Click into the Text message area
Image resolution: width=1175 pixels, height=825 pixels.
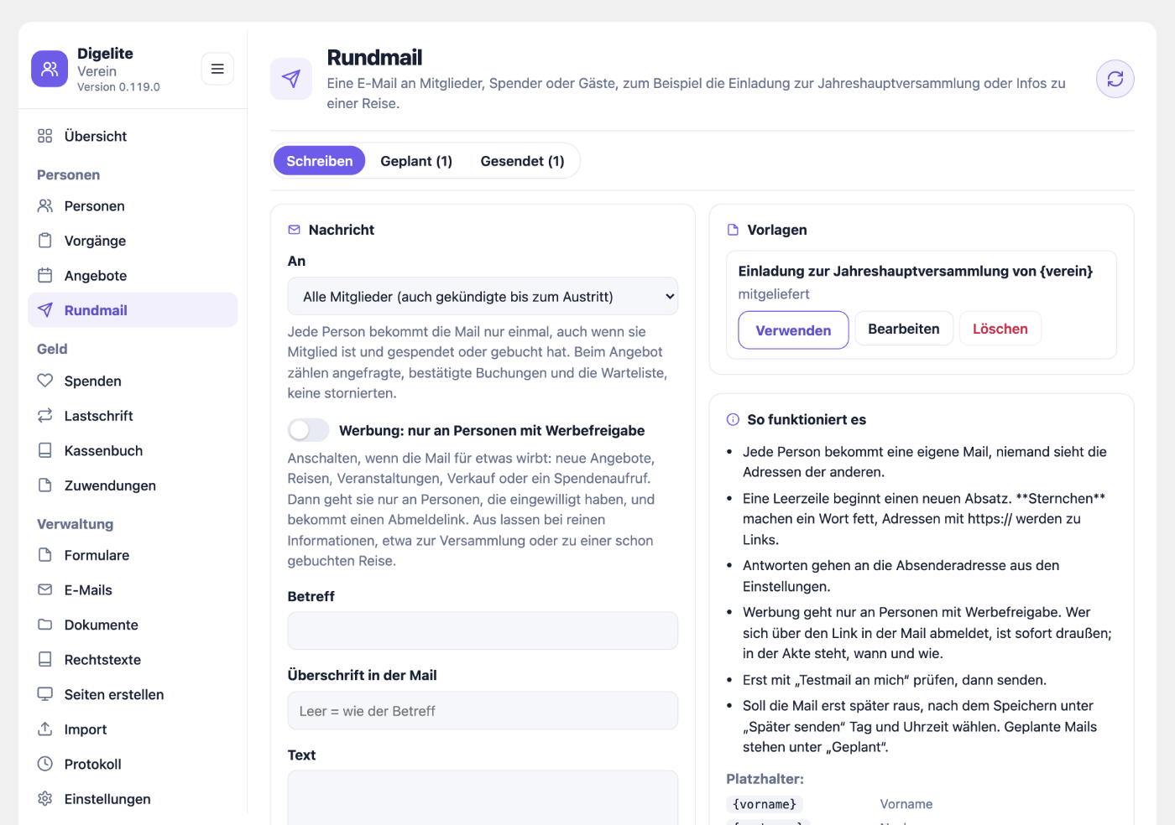click(483, 797)
